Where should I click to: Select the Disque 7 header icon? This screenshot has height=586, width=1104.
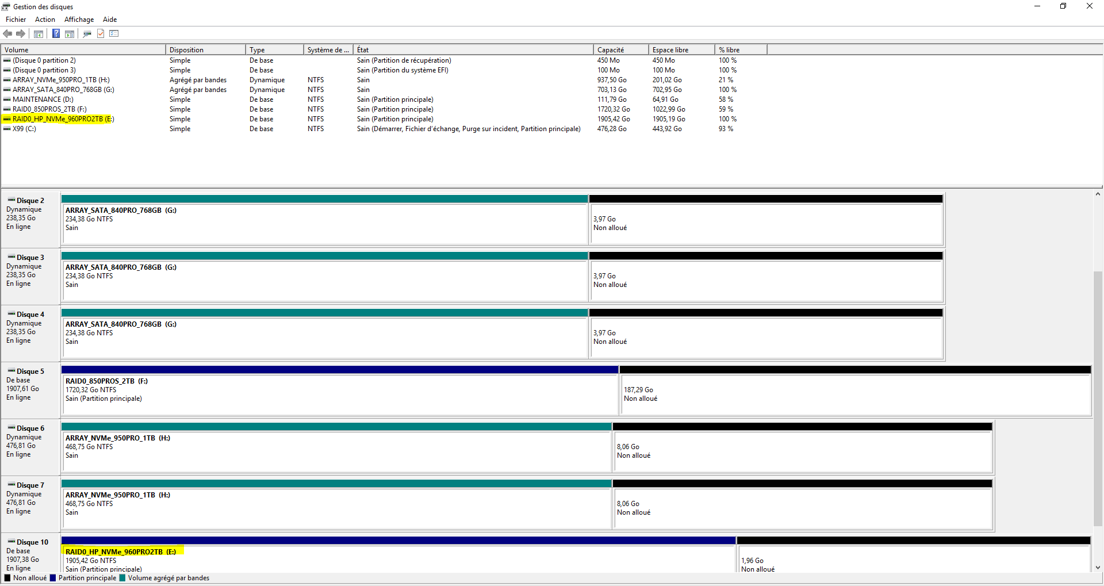(x=11, y=485)
